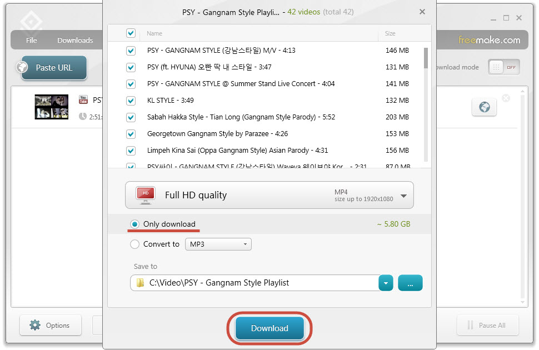Click Georgetown Gangnam Style by Parazee title

click(x=218, y=134)
